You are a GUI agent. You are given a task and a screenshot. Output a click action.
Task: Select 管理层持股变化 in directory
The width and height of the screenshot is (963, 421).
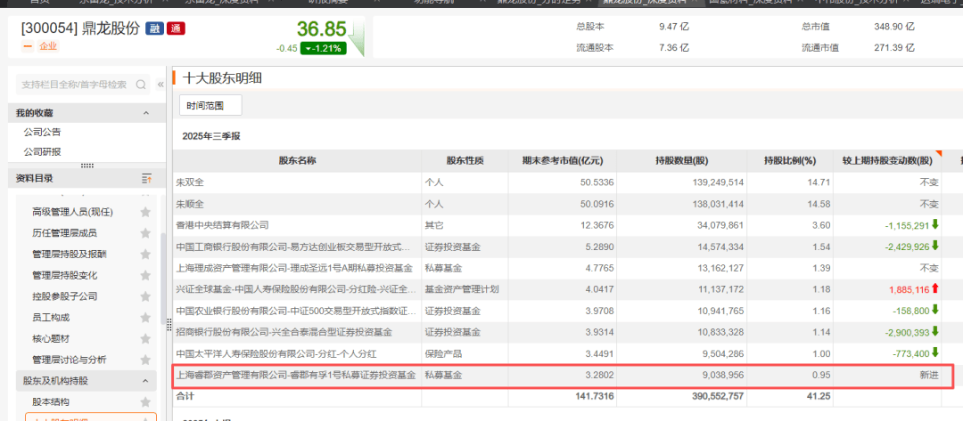pyautogui.click(x=64, y=275)
